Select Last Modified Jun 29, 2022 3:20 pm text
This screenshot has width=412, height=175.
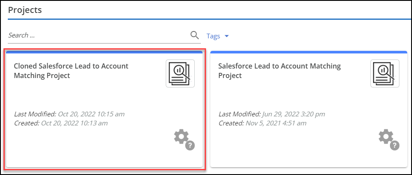coord(272,114)
